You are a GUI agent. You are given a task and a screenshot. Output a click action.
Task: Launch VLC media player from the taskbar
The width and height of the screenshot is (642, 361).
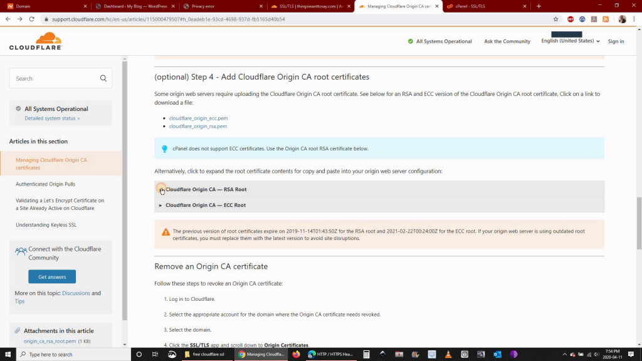click(x=448, y=355)
